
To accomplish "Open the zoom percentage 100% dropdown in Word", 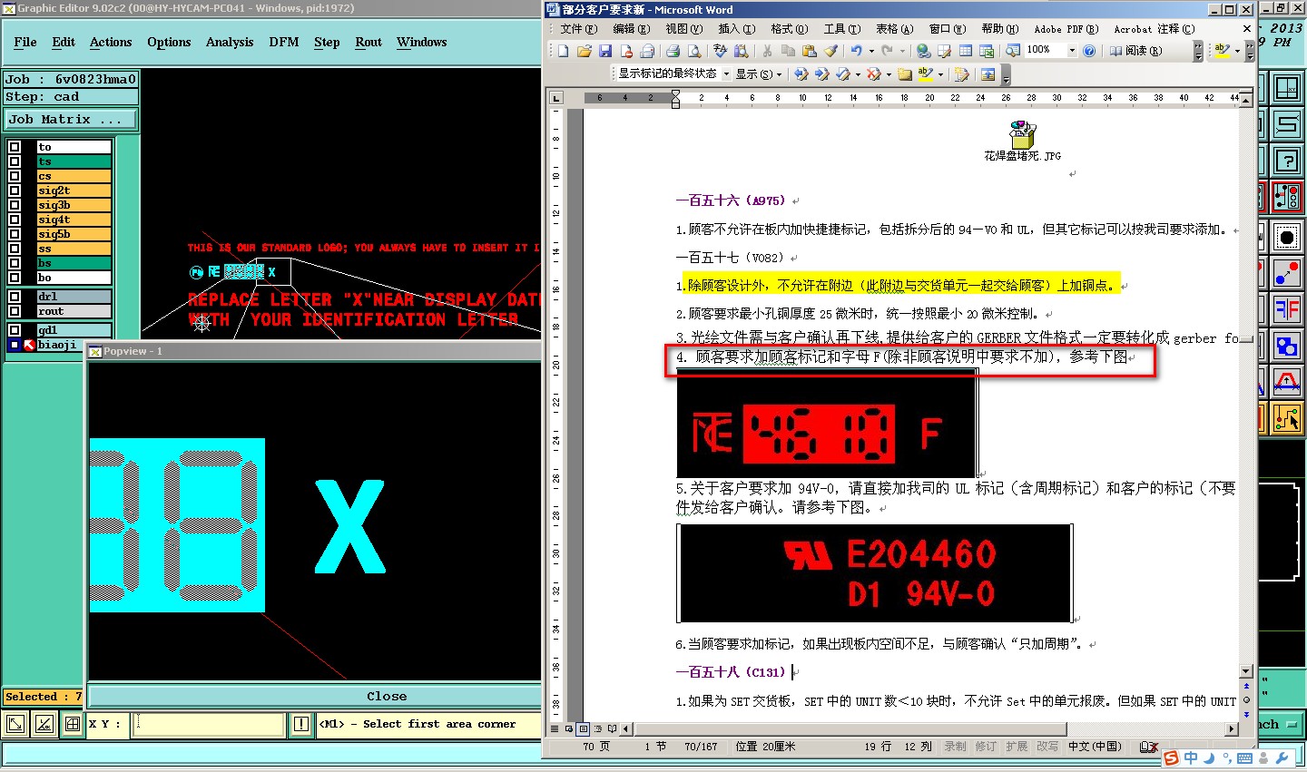I will coord(1072,51).
